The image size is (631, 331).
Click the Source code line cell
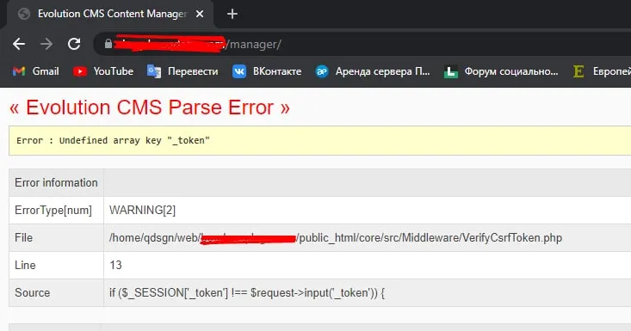[x=368, y=293]
